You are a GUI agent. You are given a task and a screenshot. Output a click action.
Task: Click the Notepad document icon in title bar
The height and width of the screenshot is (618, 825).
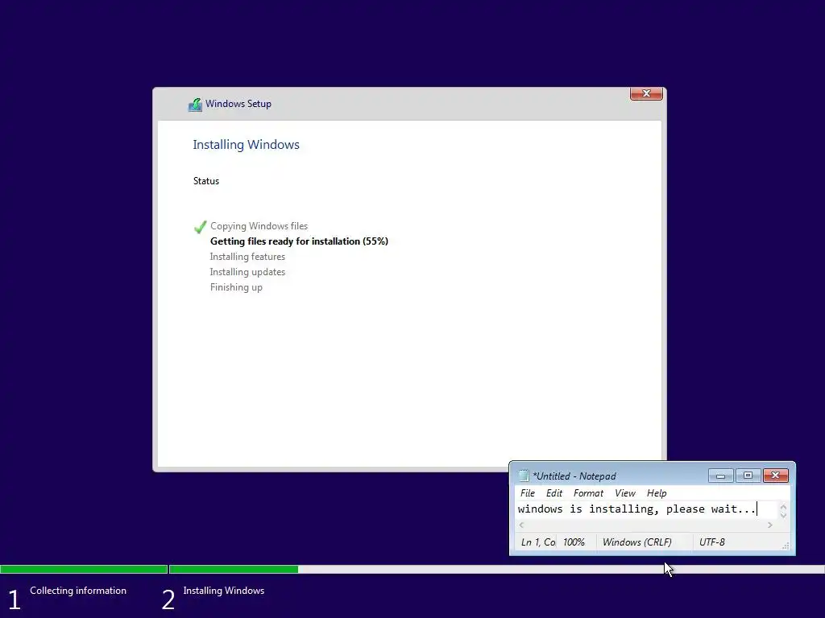pyautogui.click(x=524, y=476)
